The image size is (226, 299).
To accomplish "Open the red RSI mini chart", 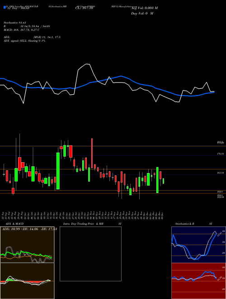I will point(198,281).
